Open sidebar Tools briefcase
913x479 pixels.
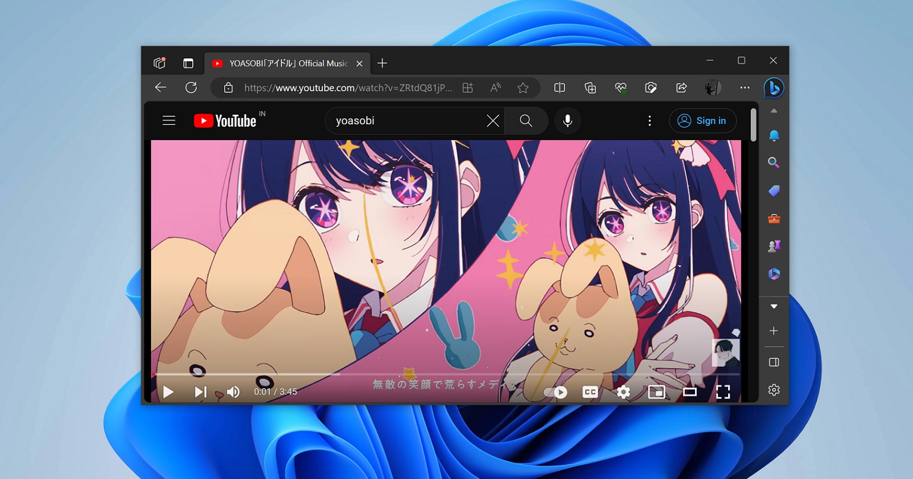(x=774, y=219)
